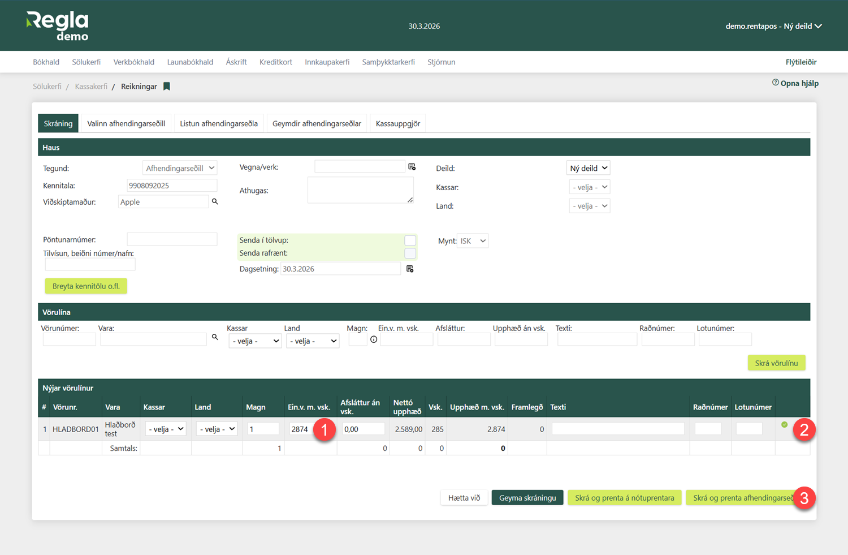Switch to the Kassauppgjör tab

[x=397, y=123]
